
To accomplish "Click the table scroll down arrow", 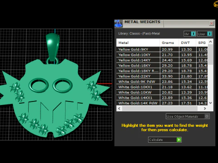I will pos(210,103).
